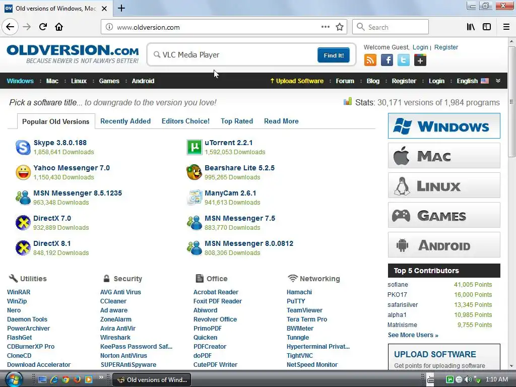Screen dimensions: 516x387
Task: Switch to the Recently Added tab
Action: (125, 121)
